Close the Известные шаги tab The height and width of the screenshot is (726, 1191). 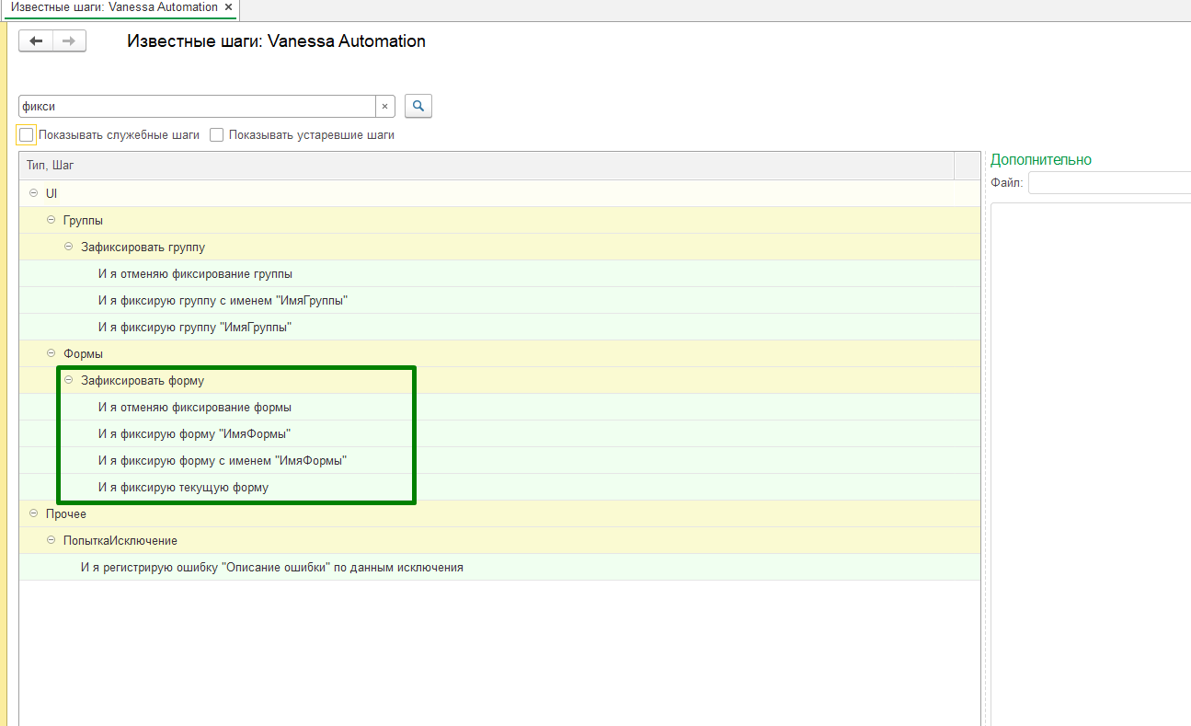tap(228, 7)
